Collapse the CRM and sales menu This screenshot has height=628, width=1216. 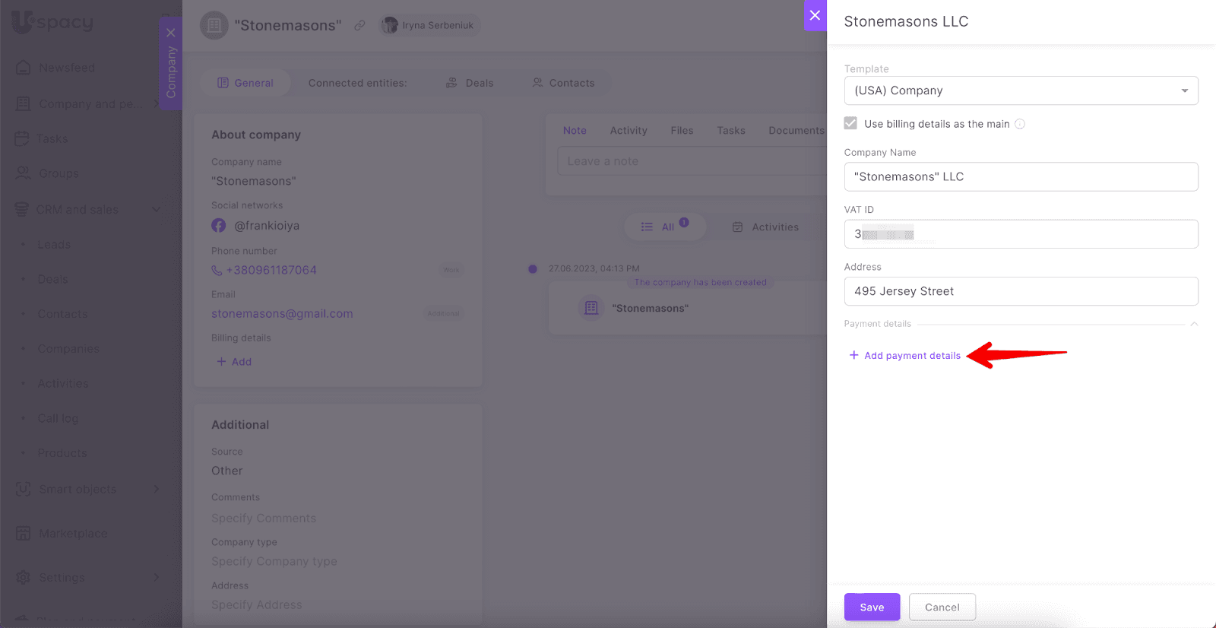click(156, 209)
